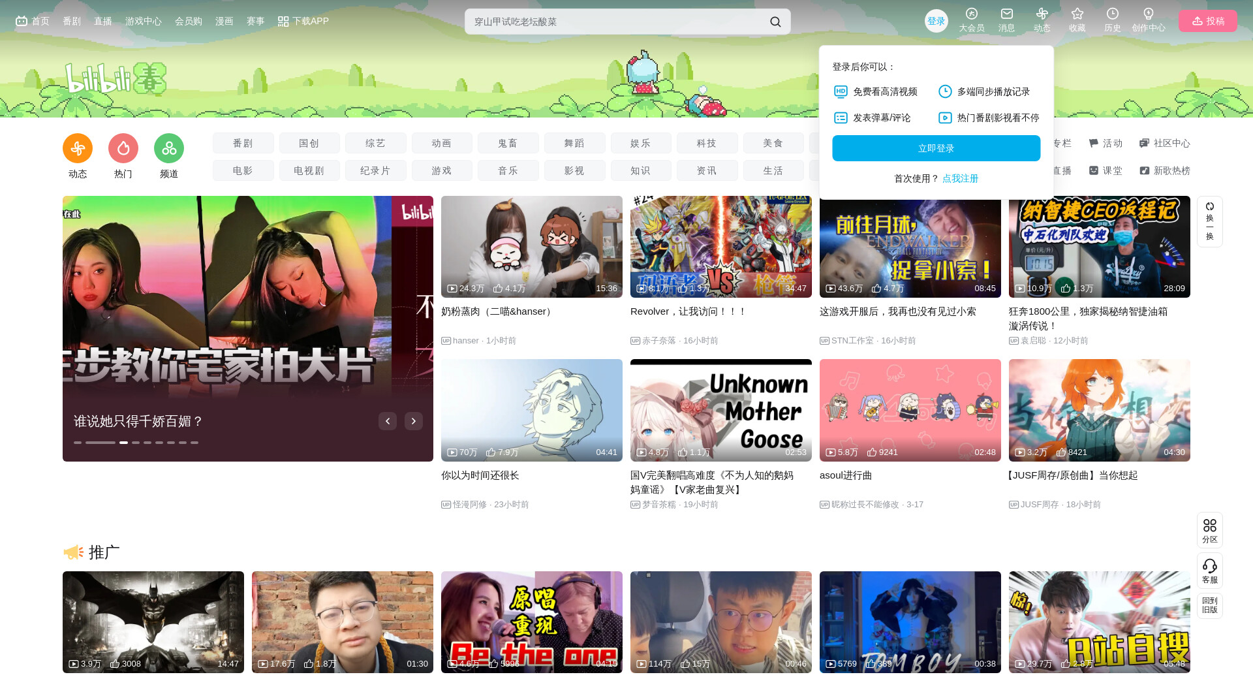1253x679 pixels.
Task: Open the B站自搜 promoted thumbnail
Action: [x=1100, y=622]
